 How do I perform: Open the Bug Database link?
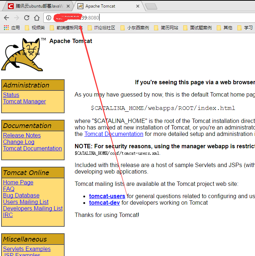click(21, 195)
